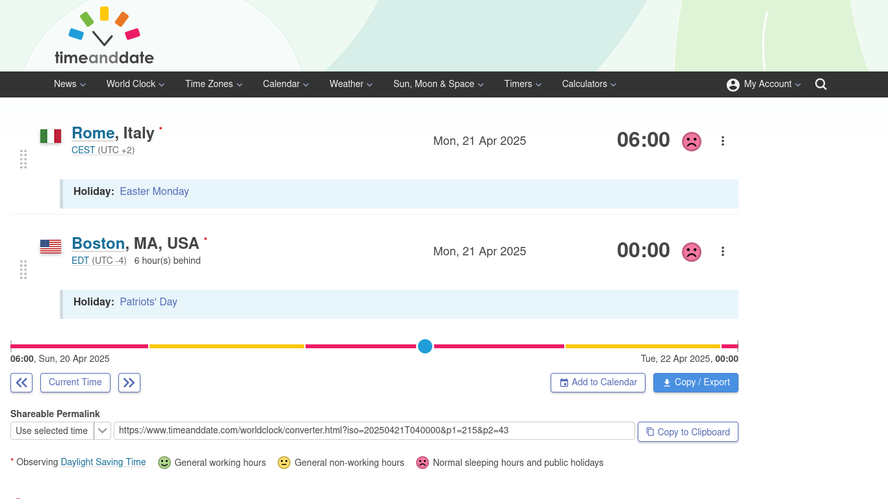Click the blue time slider handle
The width and height of the screenshot is (888, 499).
[x=425, y=346]
